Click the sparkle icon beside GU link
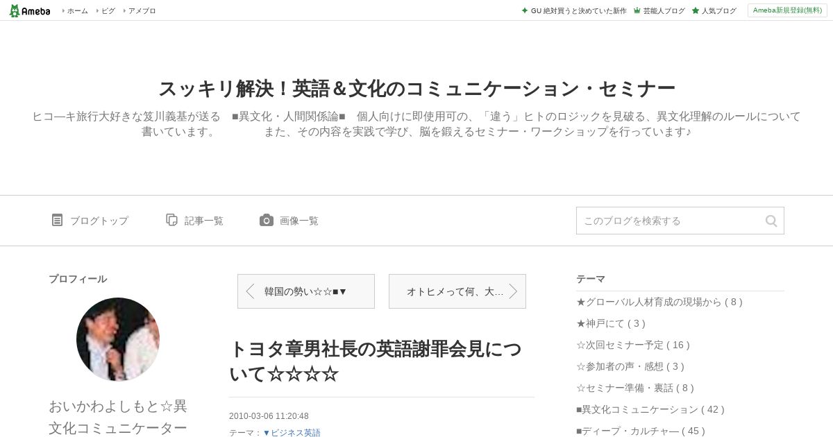The width and height of the screenshot is (833, 437). pos(525,10)
